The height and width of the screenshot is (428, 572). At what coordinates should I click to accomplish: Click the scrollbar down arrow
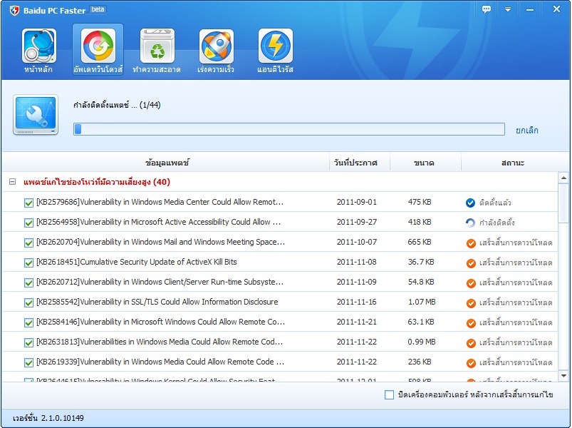(x=563, y=375)
